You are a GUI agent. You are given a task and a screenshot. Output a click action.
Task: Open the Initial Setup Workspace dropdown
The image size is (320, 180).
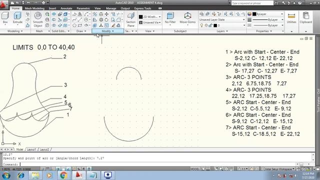tap(278, 169)
